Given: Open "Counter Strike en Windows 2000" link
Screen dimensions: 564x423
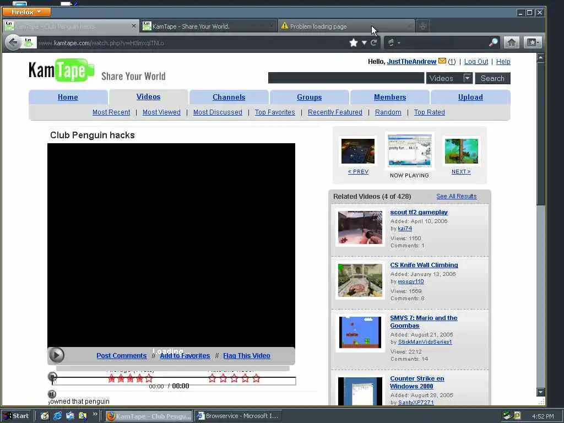Looking at the screenshot, I should coord(417,382).
